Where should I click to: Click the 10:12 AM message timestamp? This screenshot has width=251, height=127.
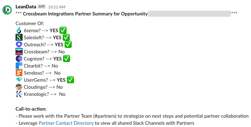57,7
